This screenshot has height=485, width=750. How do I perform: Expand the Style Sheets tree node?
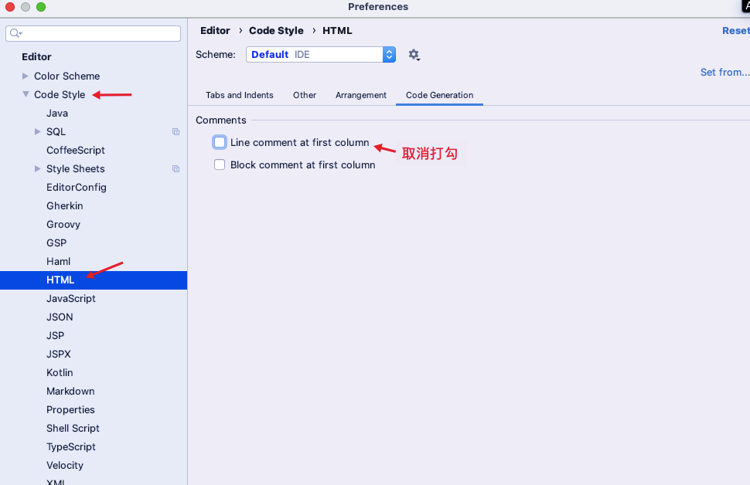38,168
